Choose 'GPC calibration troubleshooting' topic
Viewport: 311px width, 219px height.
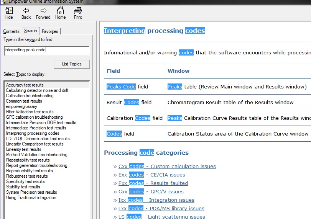34,117
